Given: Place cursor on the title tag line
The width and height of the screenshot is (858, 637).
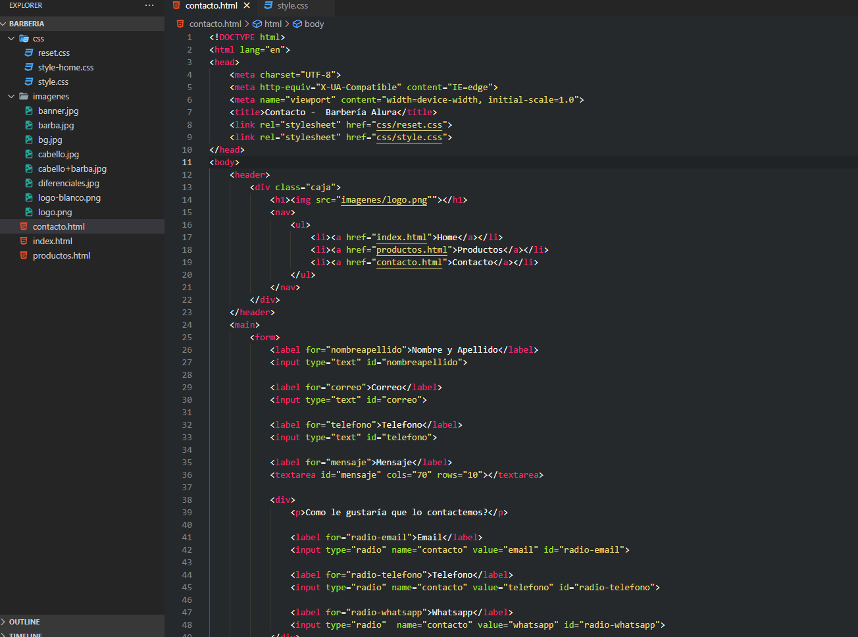Looking at the screenshot, I should click(x=333, y=112).
